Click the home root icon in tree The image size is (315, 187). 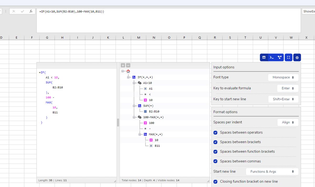[128, 71]
